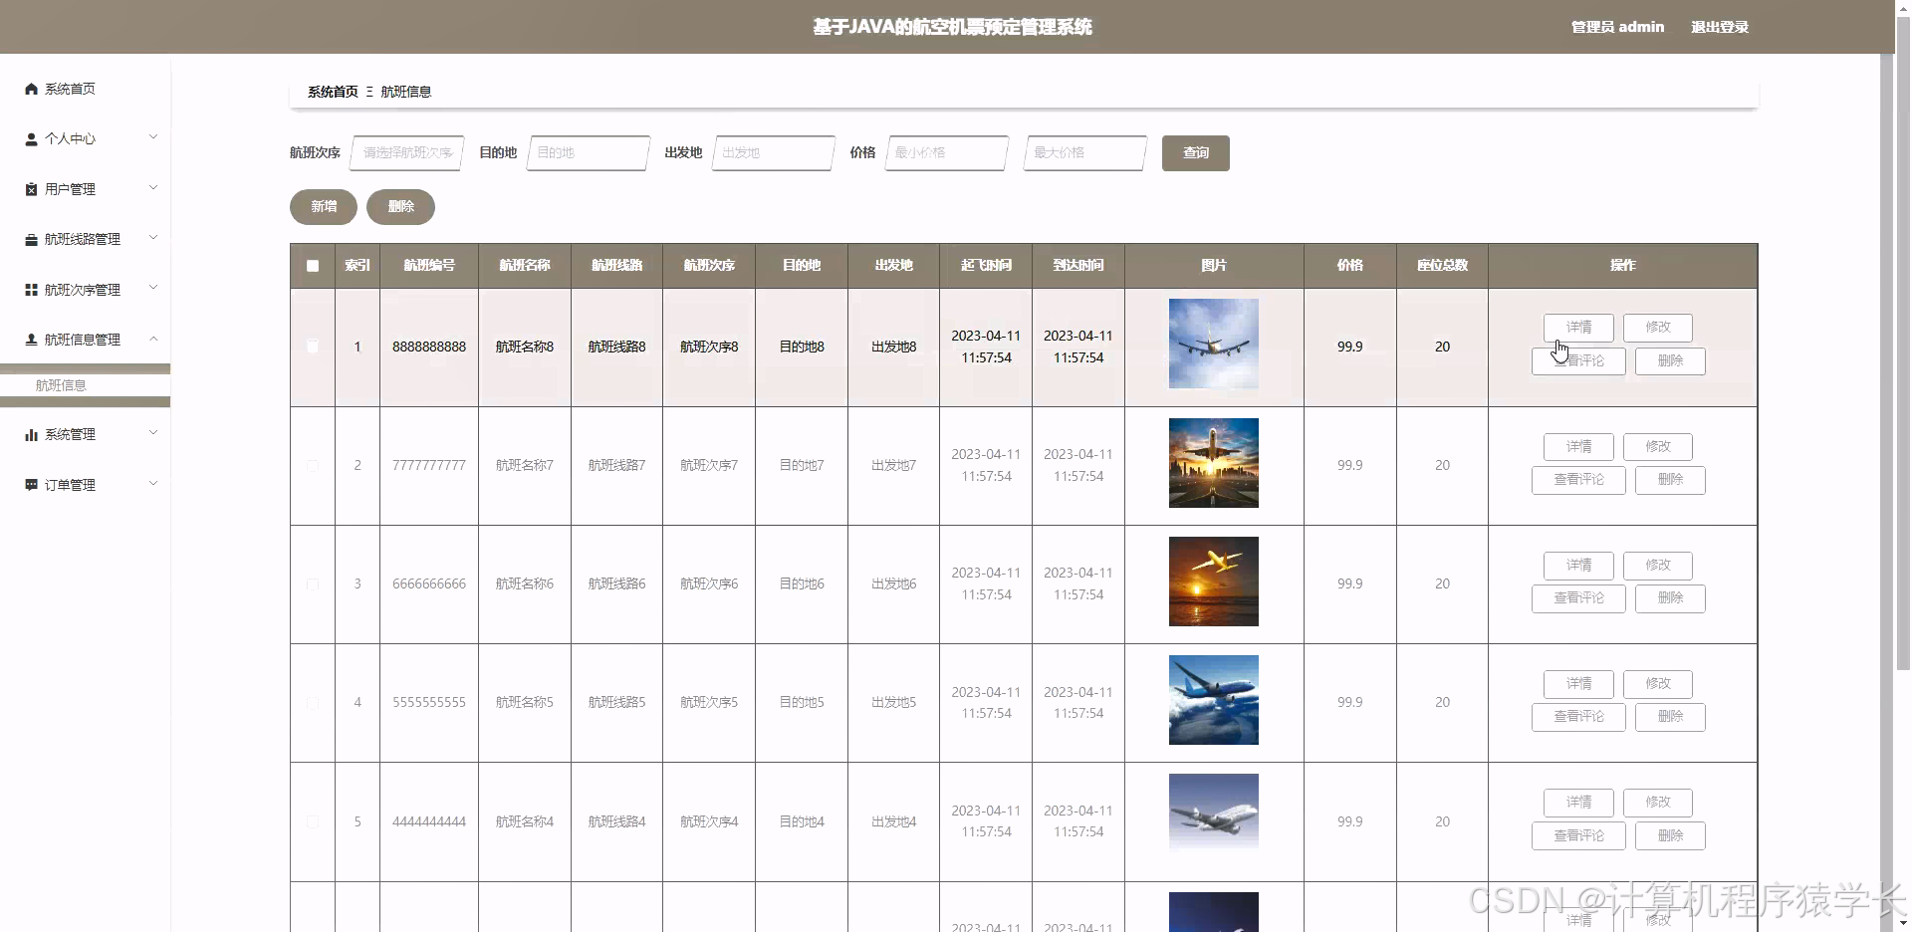Check the row checkbox for flight 7777777777
This screenshot has height=932, width=1912.
point(313,466)
